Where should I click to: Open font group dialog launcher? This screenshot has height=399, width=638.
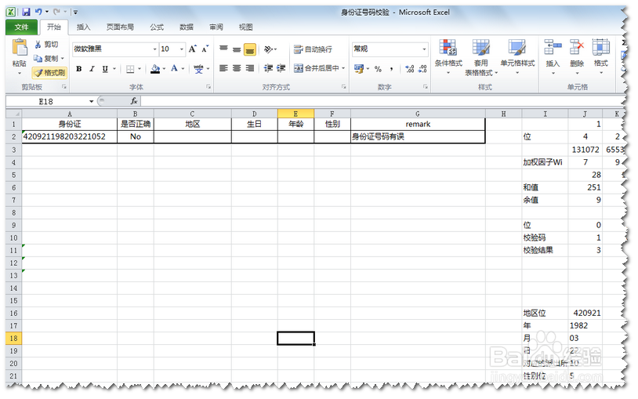(208, 87)
